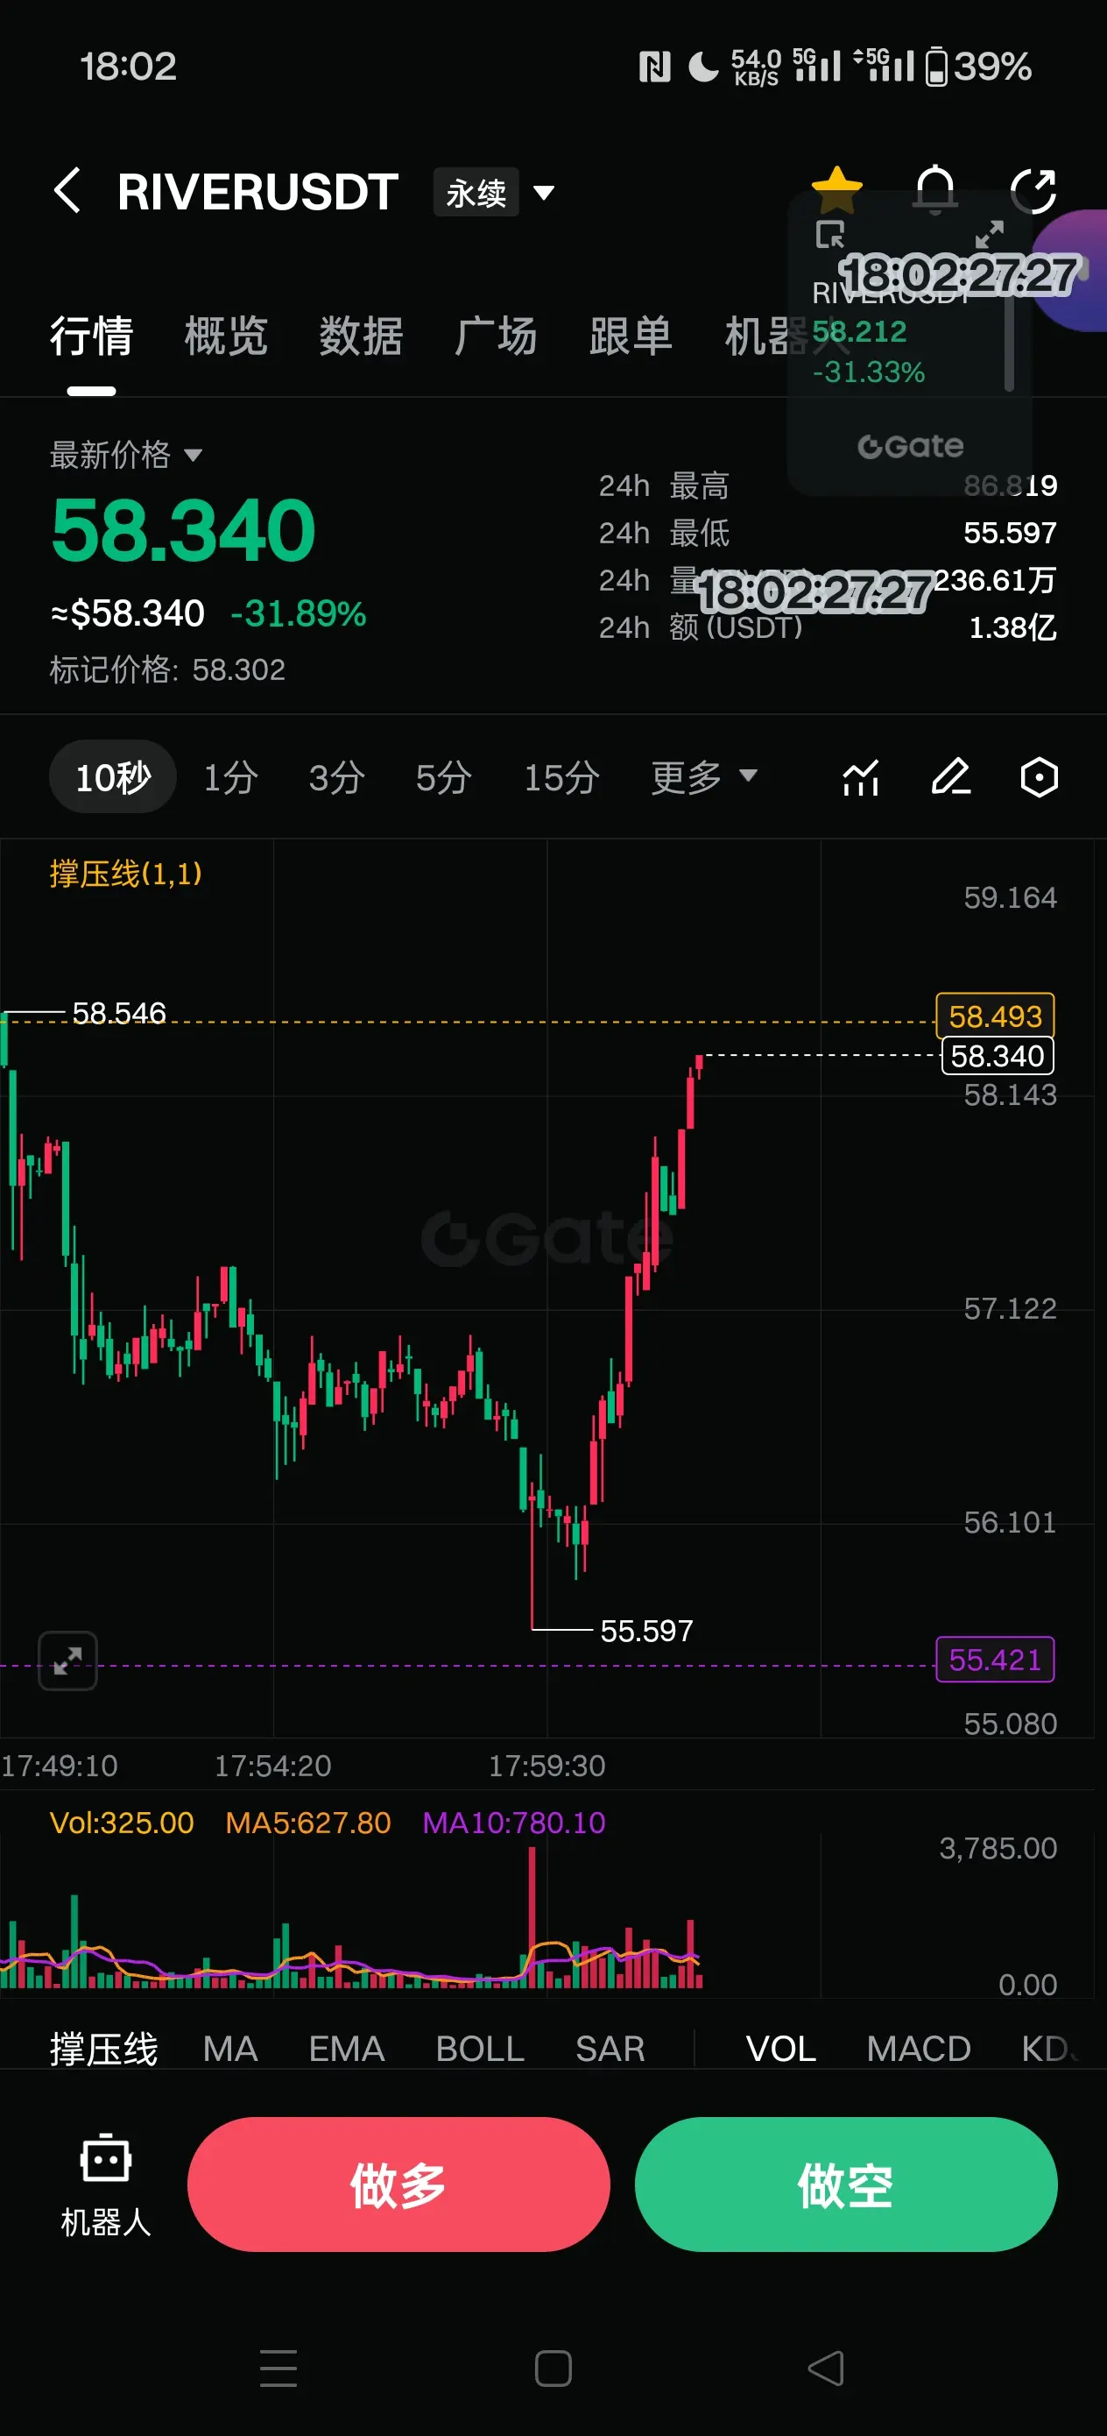
Task: Open Android recent apps menu button
Action: (x=279, y=2369)
